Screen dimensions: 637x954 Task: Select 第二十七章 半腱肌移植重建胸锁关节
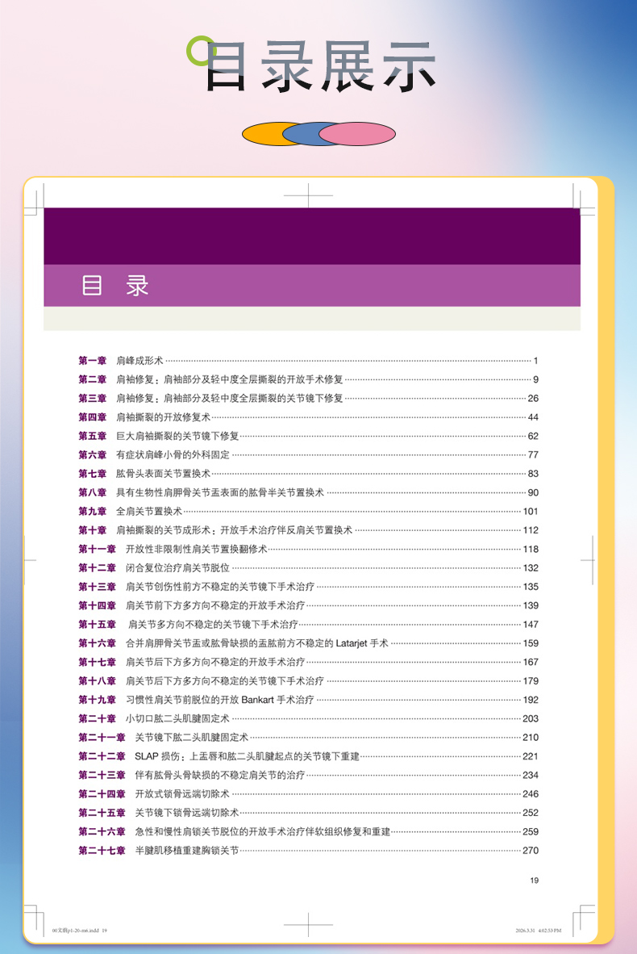click(x=308, y=851)
